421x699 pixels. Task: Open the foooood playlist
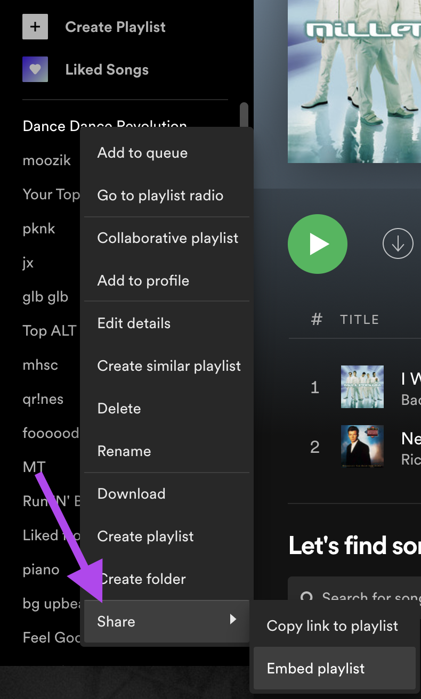[x=51, y=433]
